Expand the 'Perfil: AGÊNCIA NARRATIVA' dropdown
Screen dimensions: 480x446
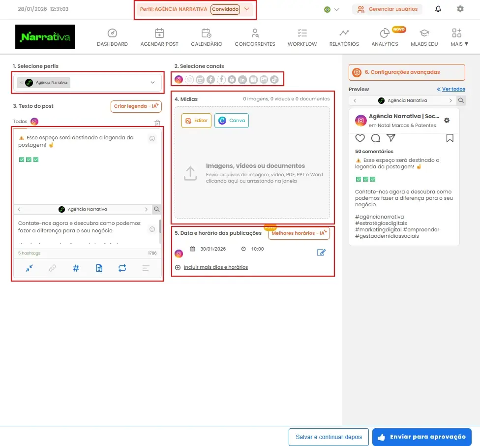coord(247,9)
